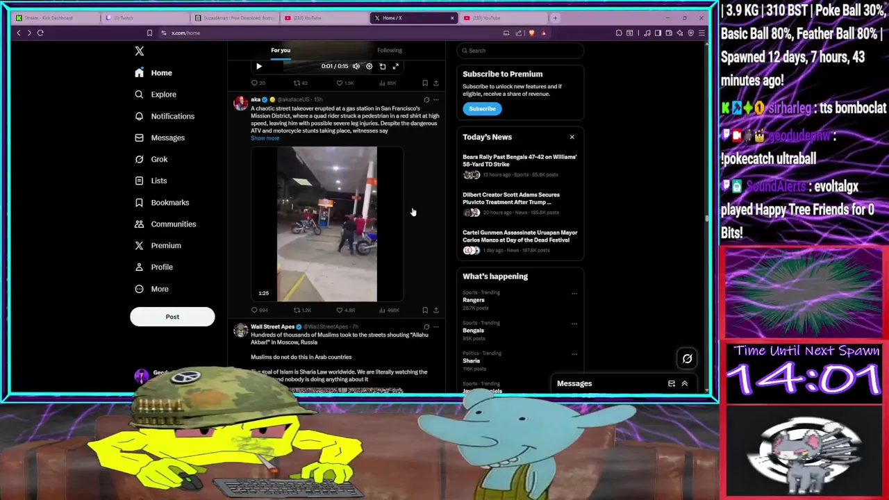Click Show more on aka's tweet
The height and width of the screenshot is (500, 889).
pos(265,138)
